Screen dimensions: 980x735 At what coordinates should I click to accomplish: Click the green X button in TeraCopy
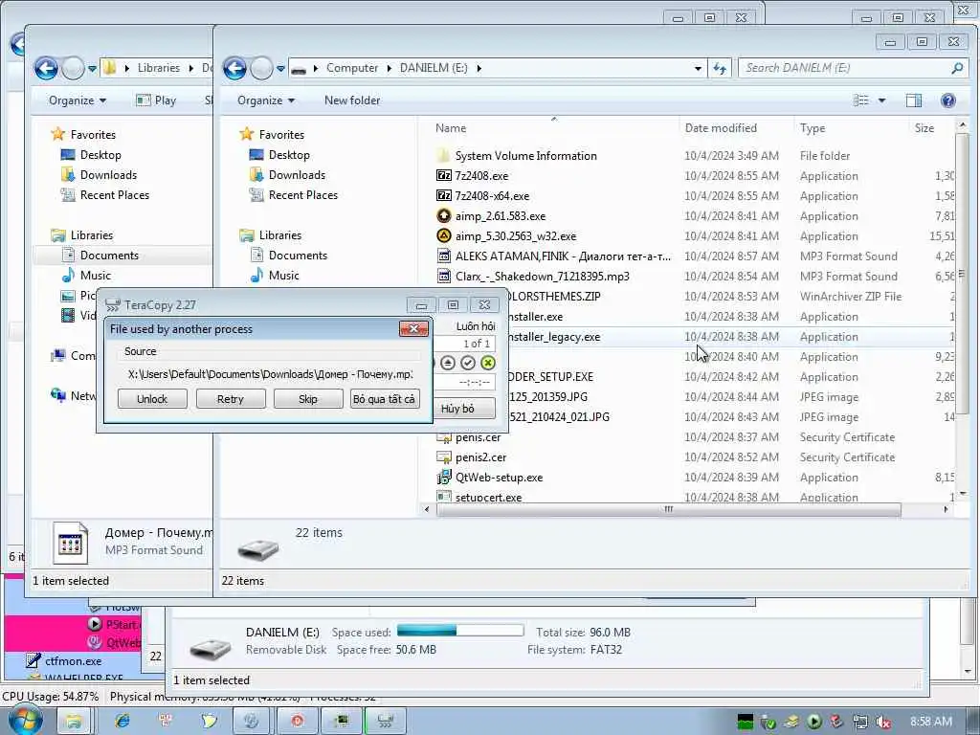tap(488, 363)
